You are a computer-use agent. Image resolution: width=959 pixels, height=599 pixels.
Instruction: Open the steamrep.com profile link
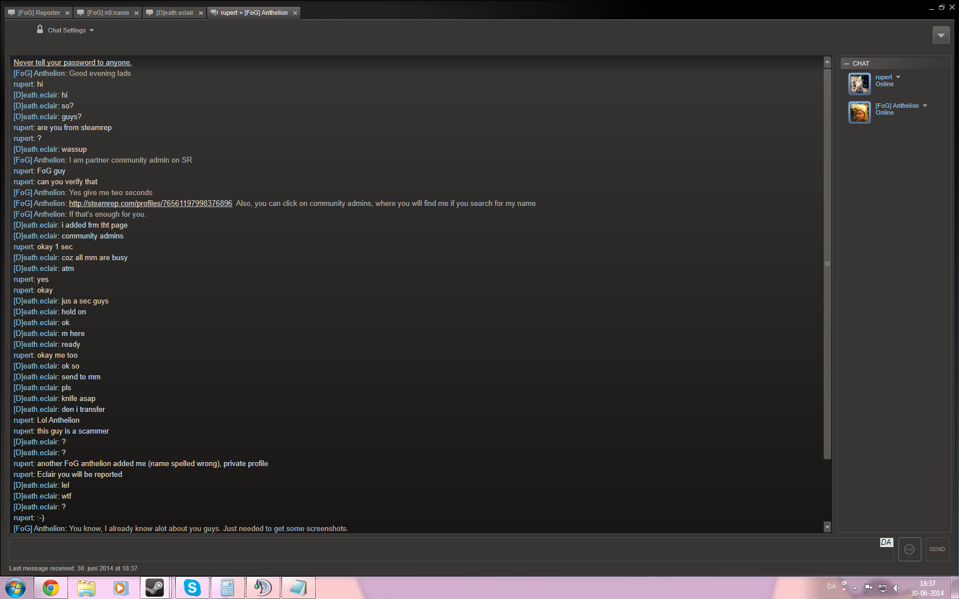pyautogui.click(x=151, y=204)
